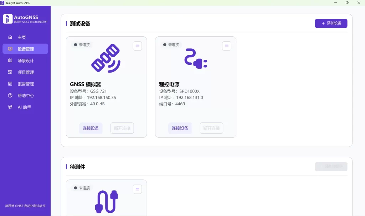Open the 待测件 card hamburger menu
This screenshot has height=216, width=365.
pos(137,189)
